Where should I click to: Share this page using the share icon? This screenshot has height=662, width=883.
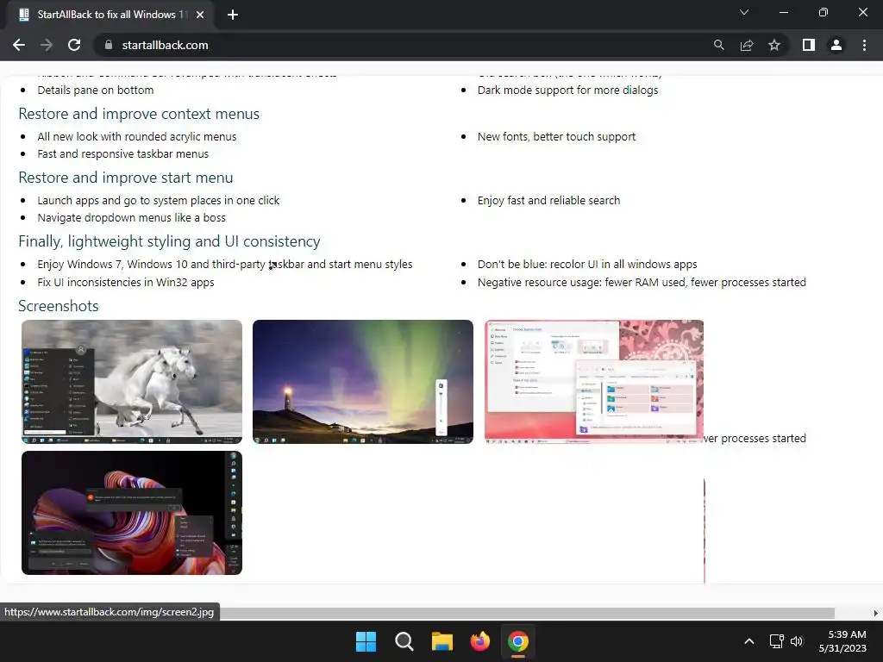pyautogui.click(x=747, y=45)
